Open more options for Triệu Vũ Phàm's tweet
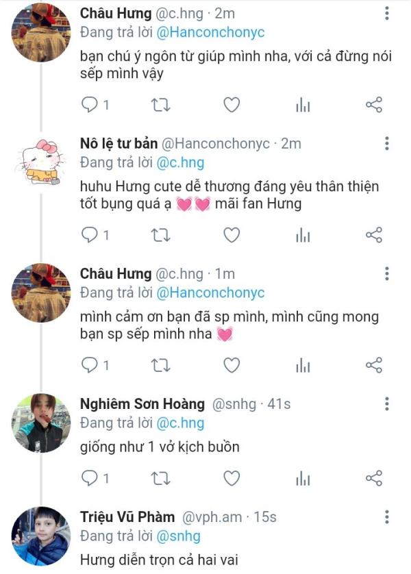 pos(387,517)
